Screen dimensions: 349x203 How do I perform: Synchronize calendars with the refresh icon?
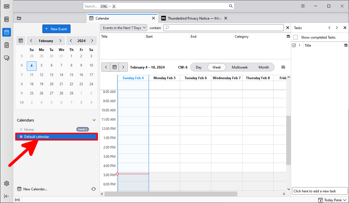click(x=94, y=189)
